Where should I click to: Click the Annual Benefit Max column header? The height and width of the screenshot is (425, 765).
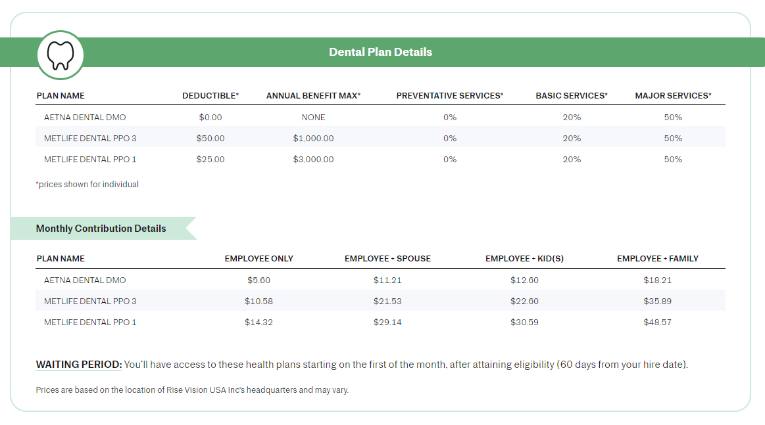(x=313, y=96)
